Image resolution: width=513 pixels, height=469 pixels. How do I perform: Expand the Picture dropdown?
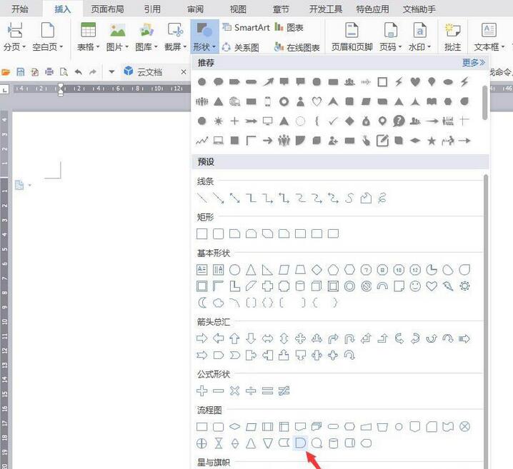point(117,36)
